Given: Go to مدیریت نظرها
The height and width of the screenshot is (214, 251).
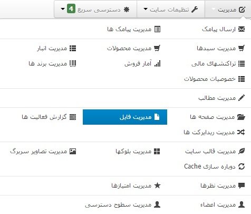Looking at the screenshot, I should pos(223,185).
